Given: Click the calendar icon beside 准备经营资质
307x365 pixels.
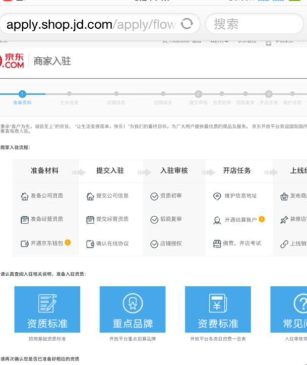Looking at the screenshot, I should (x=25, y=219).
